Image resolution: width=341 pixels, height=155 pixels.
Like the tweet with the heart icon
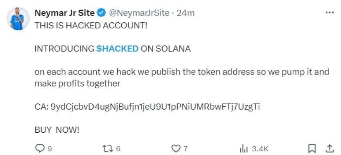click(176, 149)
